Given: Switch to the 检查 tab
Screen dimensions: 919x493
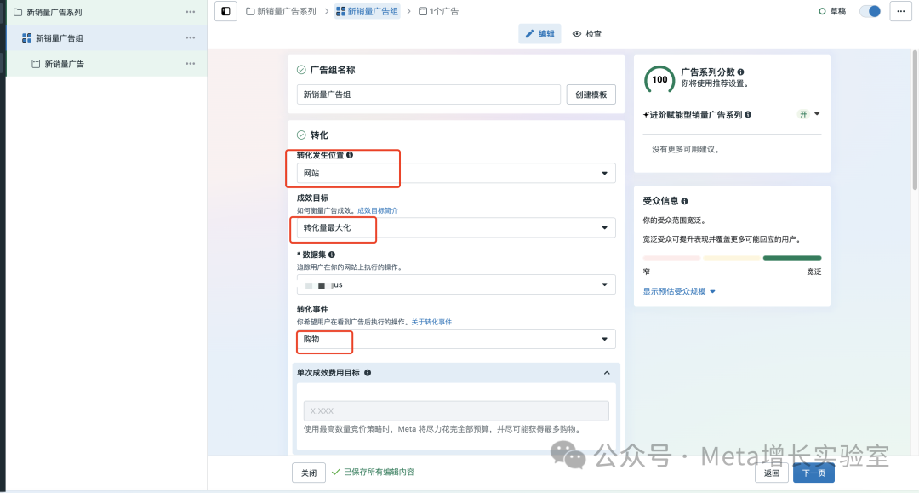Looking at the screenshot, I should pyautogui.click(x=588, y=33).
